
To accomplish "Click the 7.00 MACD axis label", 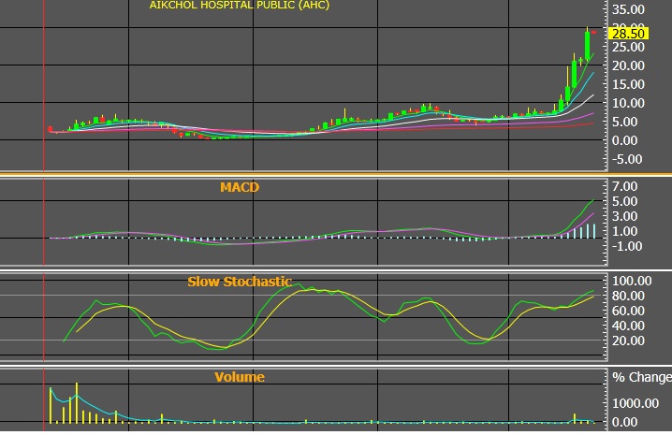I will coord(625,186).
